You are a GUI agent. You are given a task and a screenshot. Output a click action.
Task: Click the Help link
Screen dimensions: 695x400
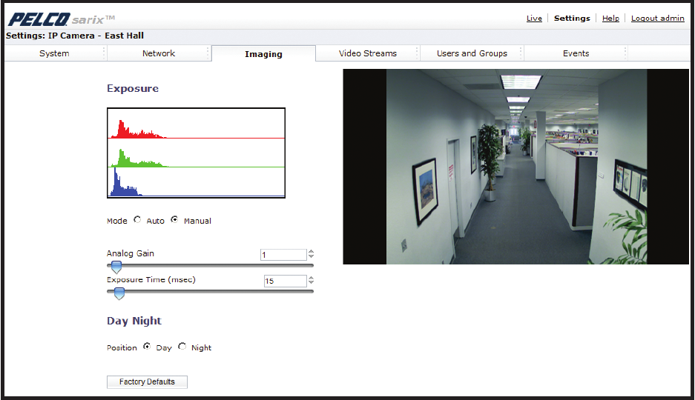(610, 19)
